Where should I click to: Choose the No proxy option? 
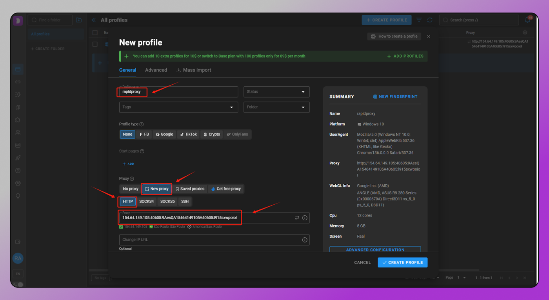point(131,189)
